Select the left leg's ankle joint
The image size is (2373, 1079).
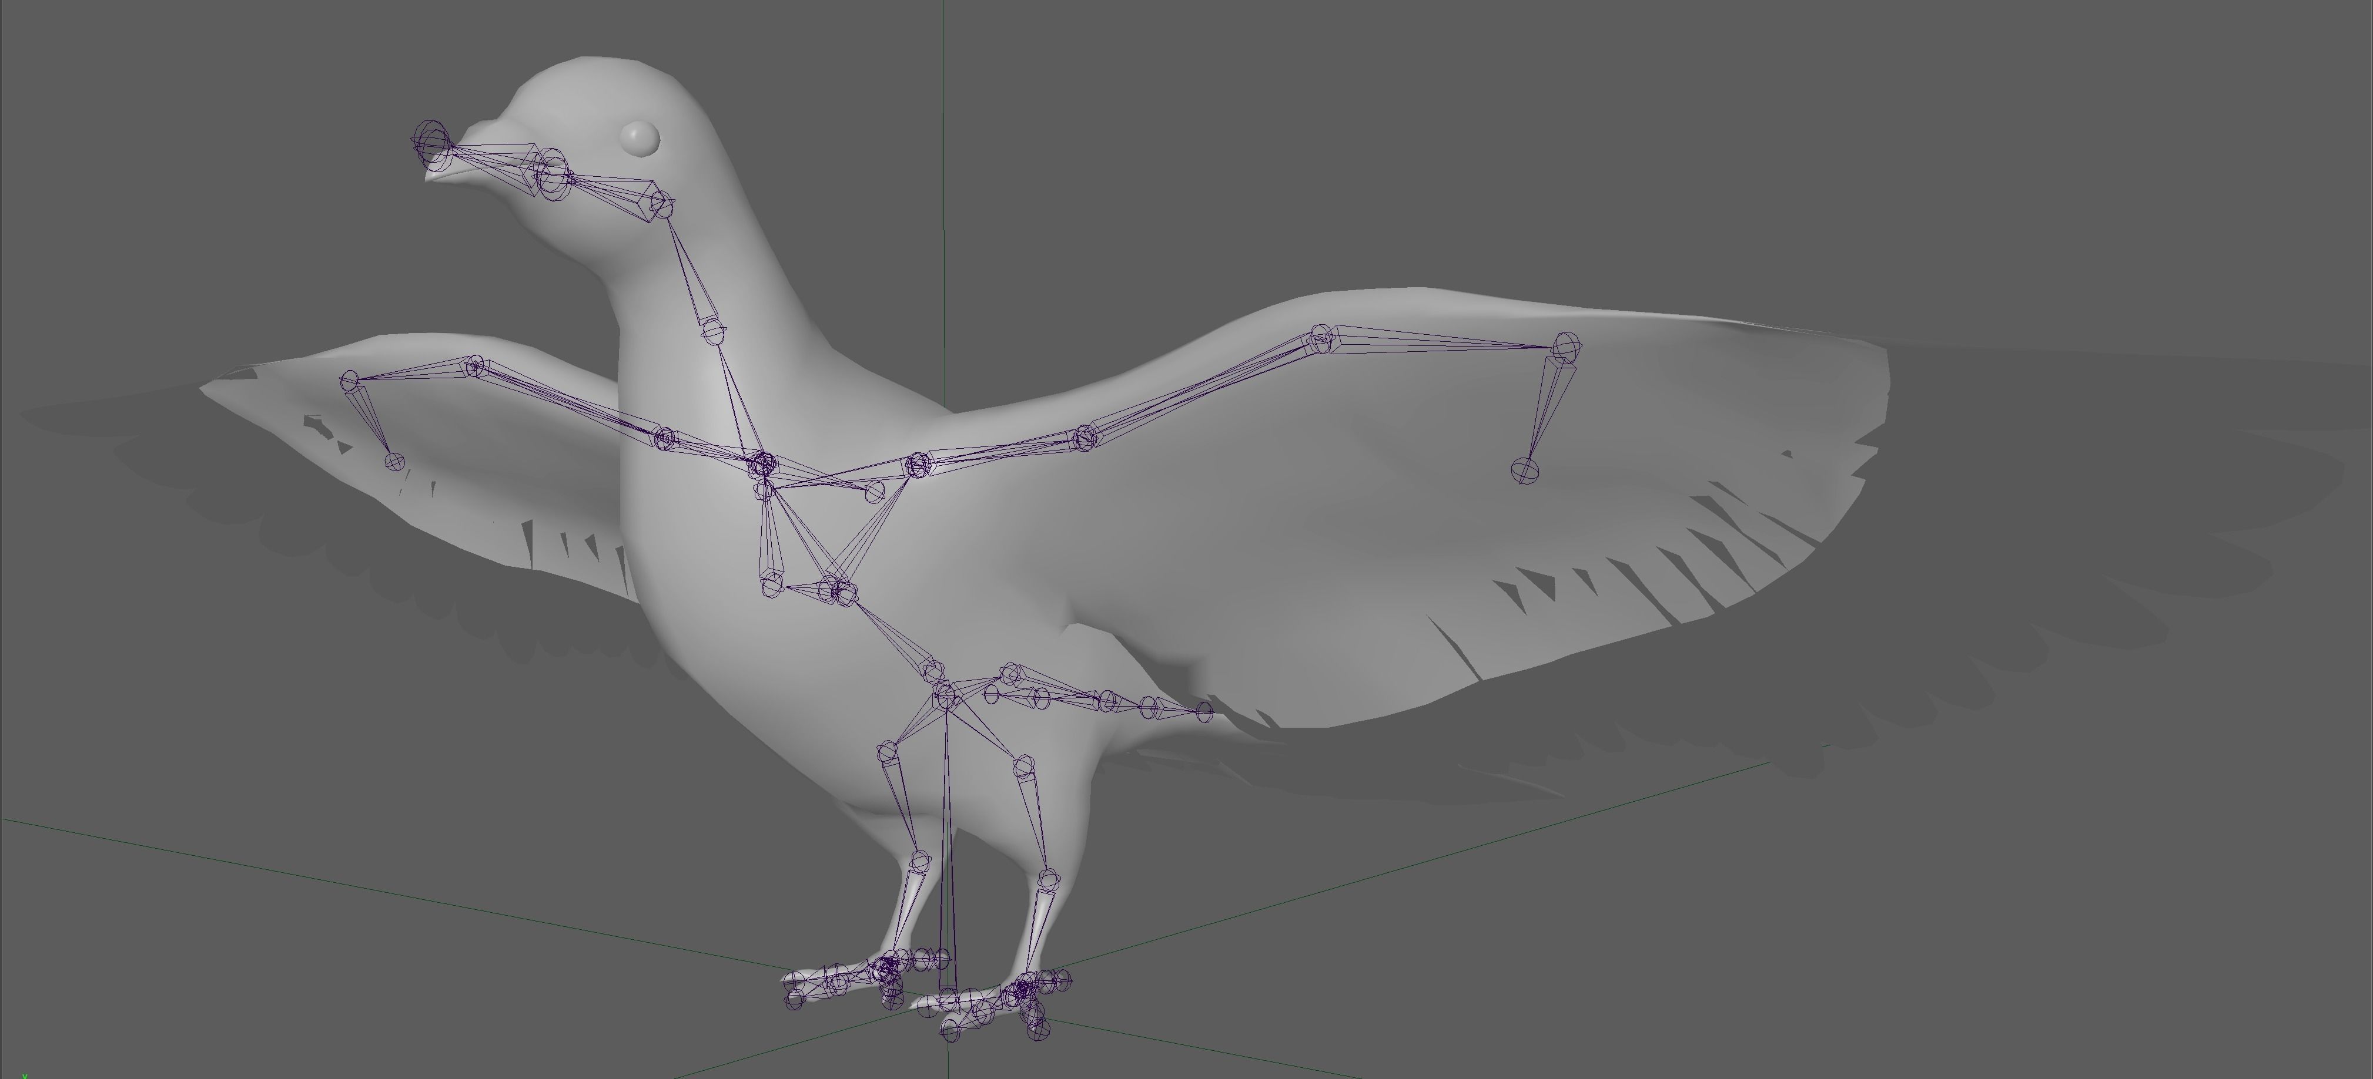point(921,862)
